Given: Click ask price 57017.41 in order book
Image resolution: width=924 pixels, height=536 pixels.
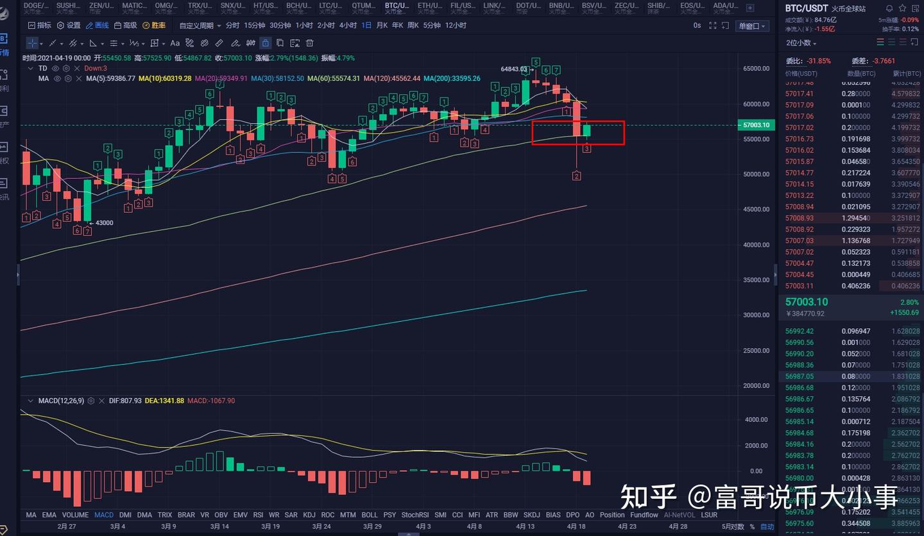Looking at the screenshot, I should tap(800, 94).
